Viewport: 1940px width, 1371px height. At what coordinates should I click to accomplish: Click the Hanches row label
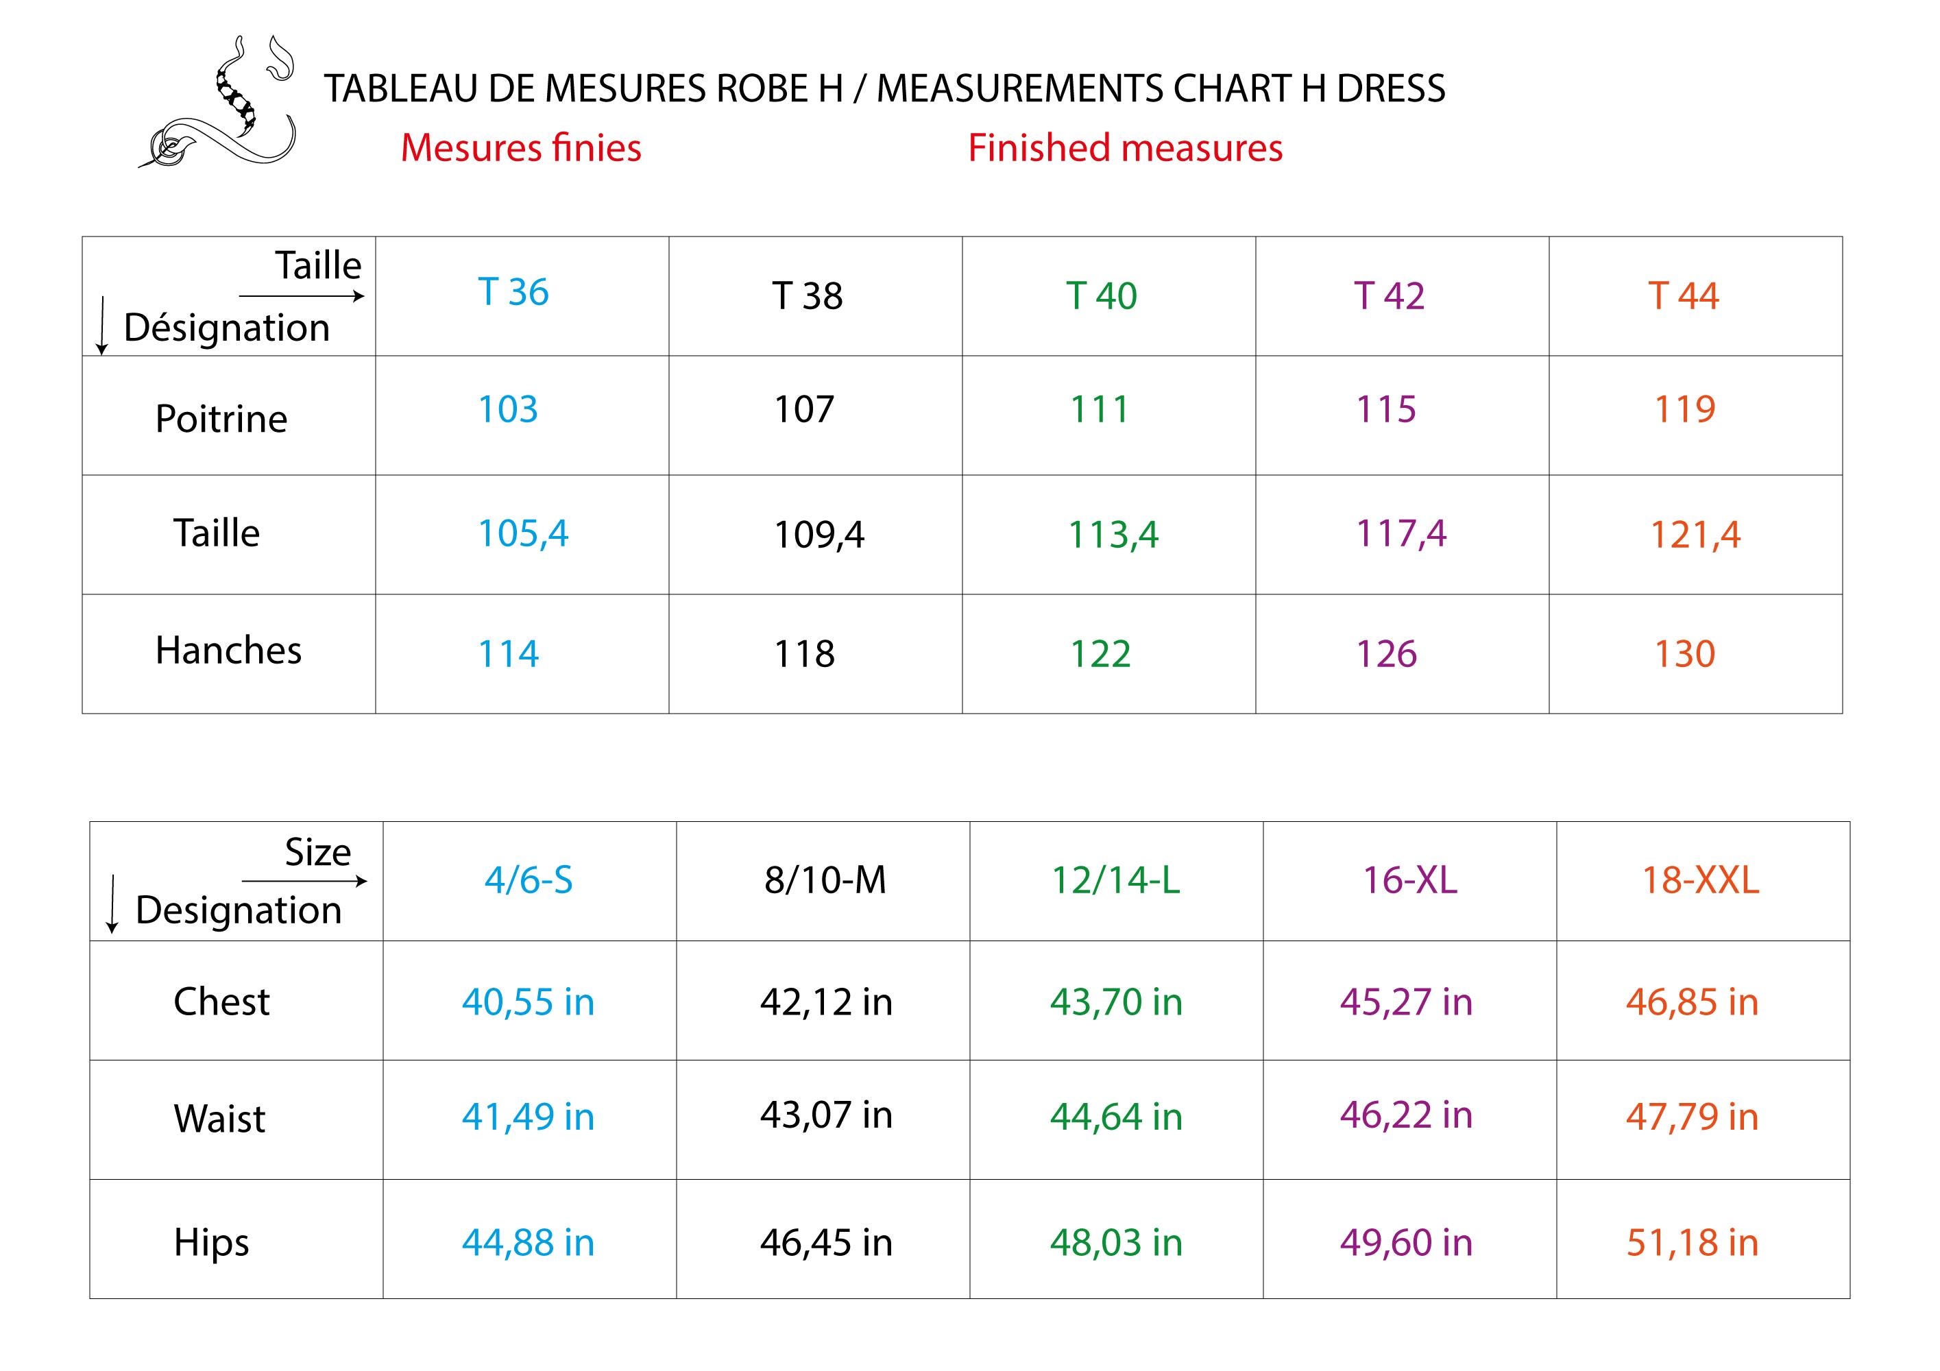228,651
